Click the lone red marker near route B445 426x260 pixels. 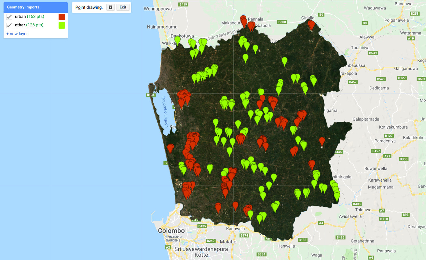pos(322,142)
